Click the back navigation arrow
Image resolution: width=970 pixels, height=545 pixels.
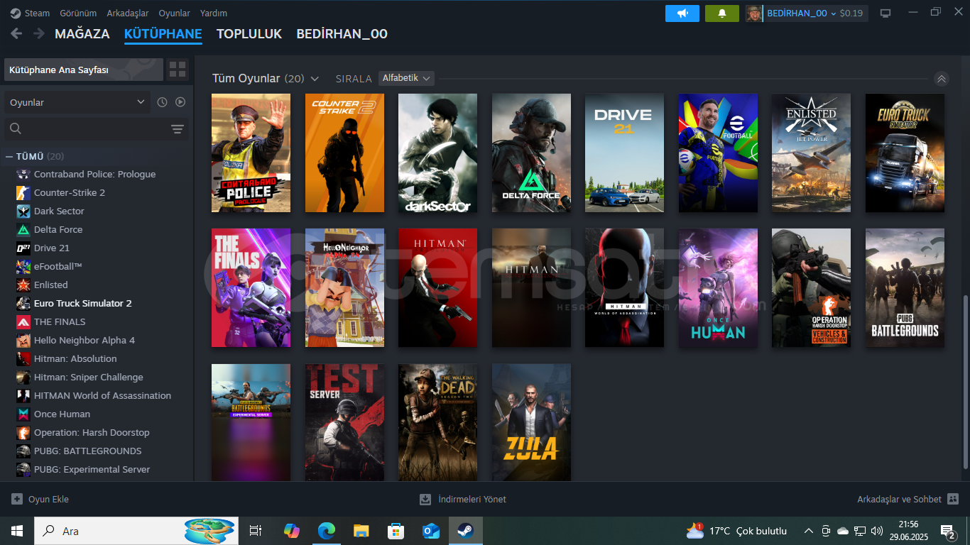16,33
